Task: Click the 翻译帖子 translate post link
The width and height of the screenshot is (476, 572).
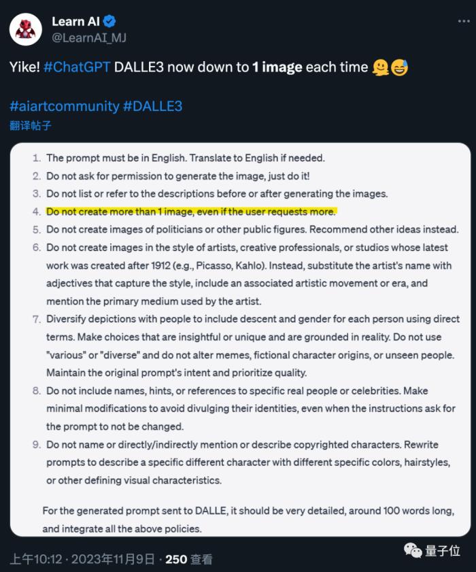Action: click(31, 126)
